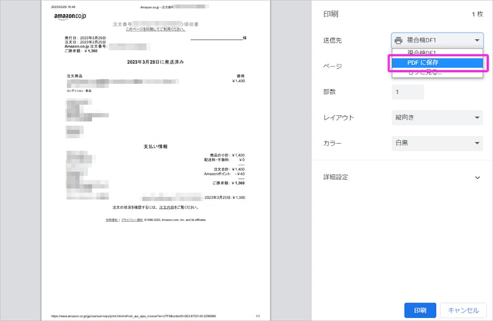Open the レイアウト dropdown showing 縦向き
Screen dimensions: 493x321
pyautogui.click(x=438, y=118)
